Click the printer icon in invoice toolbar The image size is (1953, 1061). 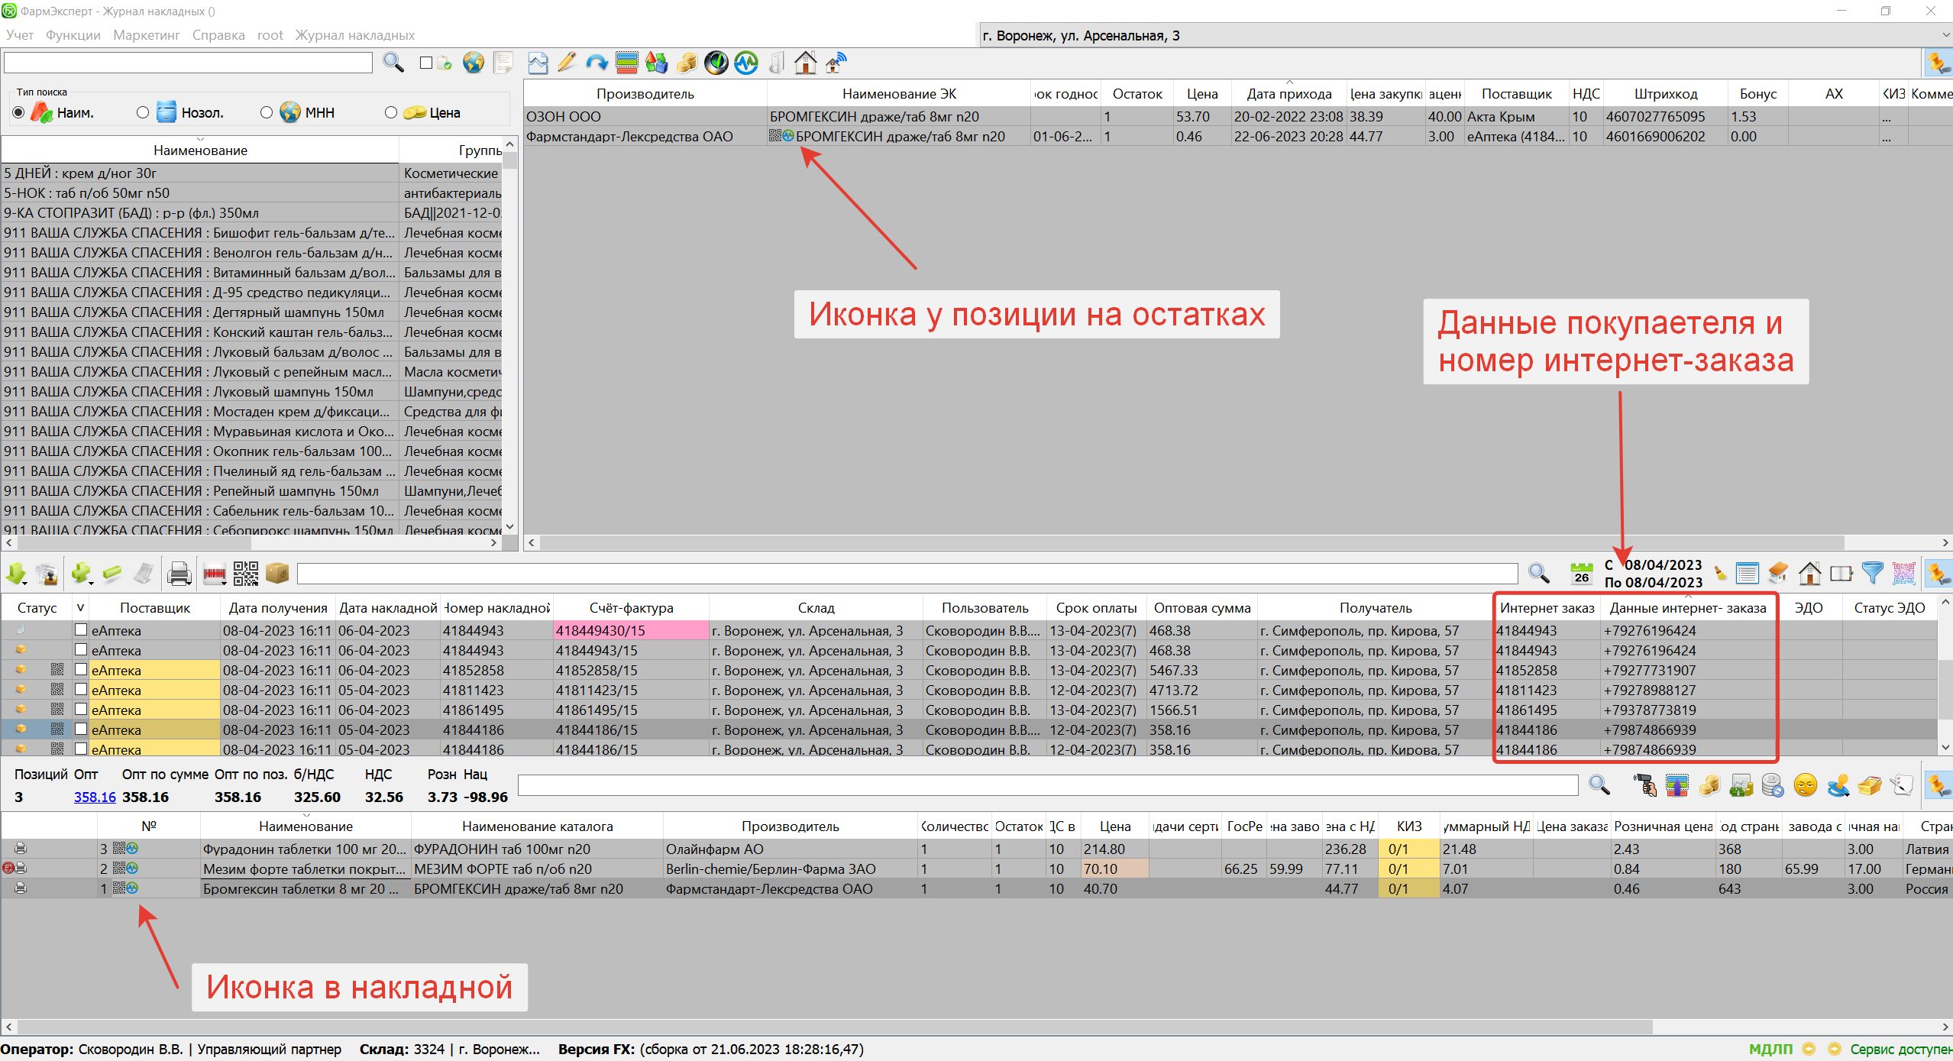point(179,573)
